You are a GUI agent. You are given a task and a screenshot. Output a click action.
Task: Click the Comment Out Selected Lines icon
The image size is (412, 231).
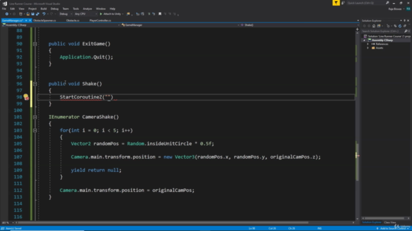coord(149,14)
